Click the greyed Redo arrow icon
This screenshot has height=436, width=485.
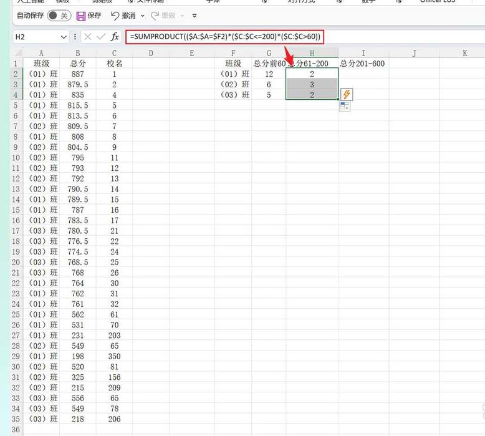click(155, 16)
